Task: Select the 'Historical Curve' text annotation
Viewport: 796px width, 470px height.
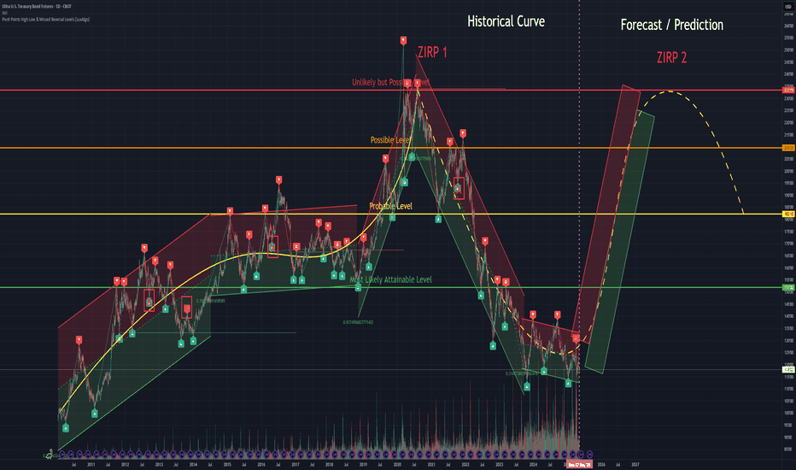Action: coord(506,21)
